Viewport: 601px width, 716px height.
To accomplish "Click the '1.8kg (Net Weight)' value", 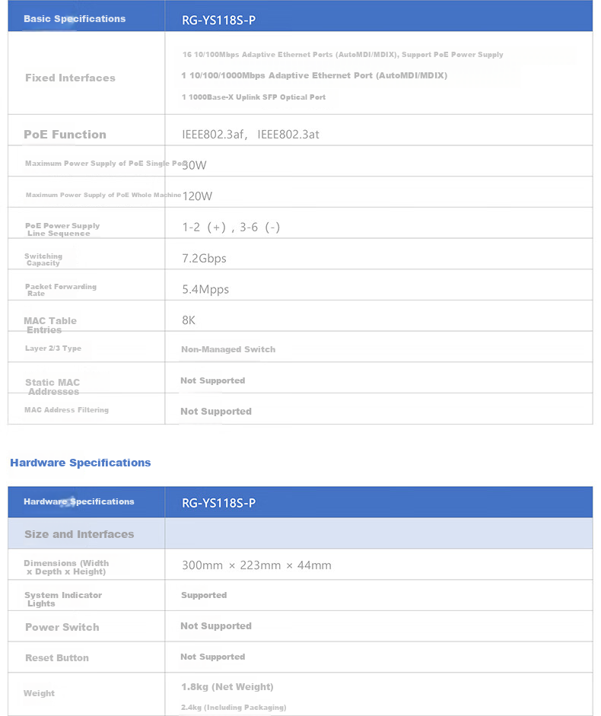I will point(227,687).
